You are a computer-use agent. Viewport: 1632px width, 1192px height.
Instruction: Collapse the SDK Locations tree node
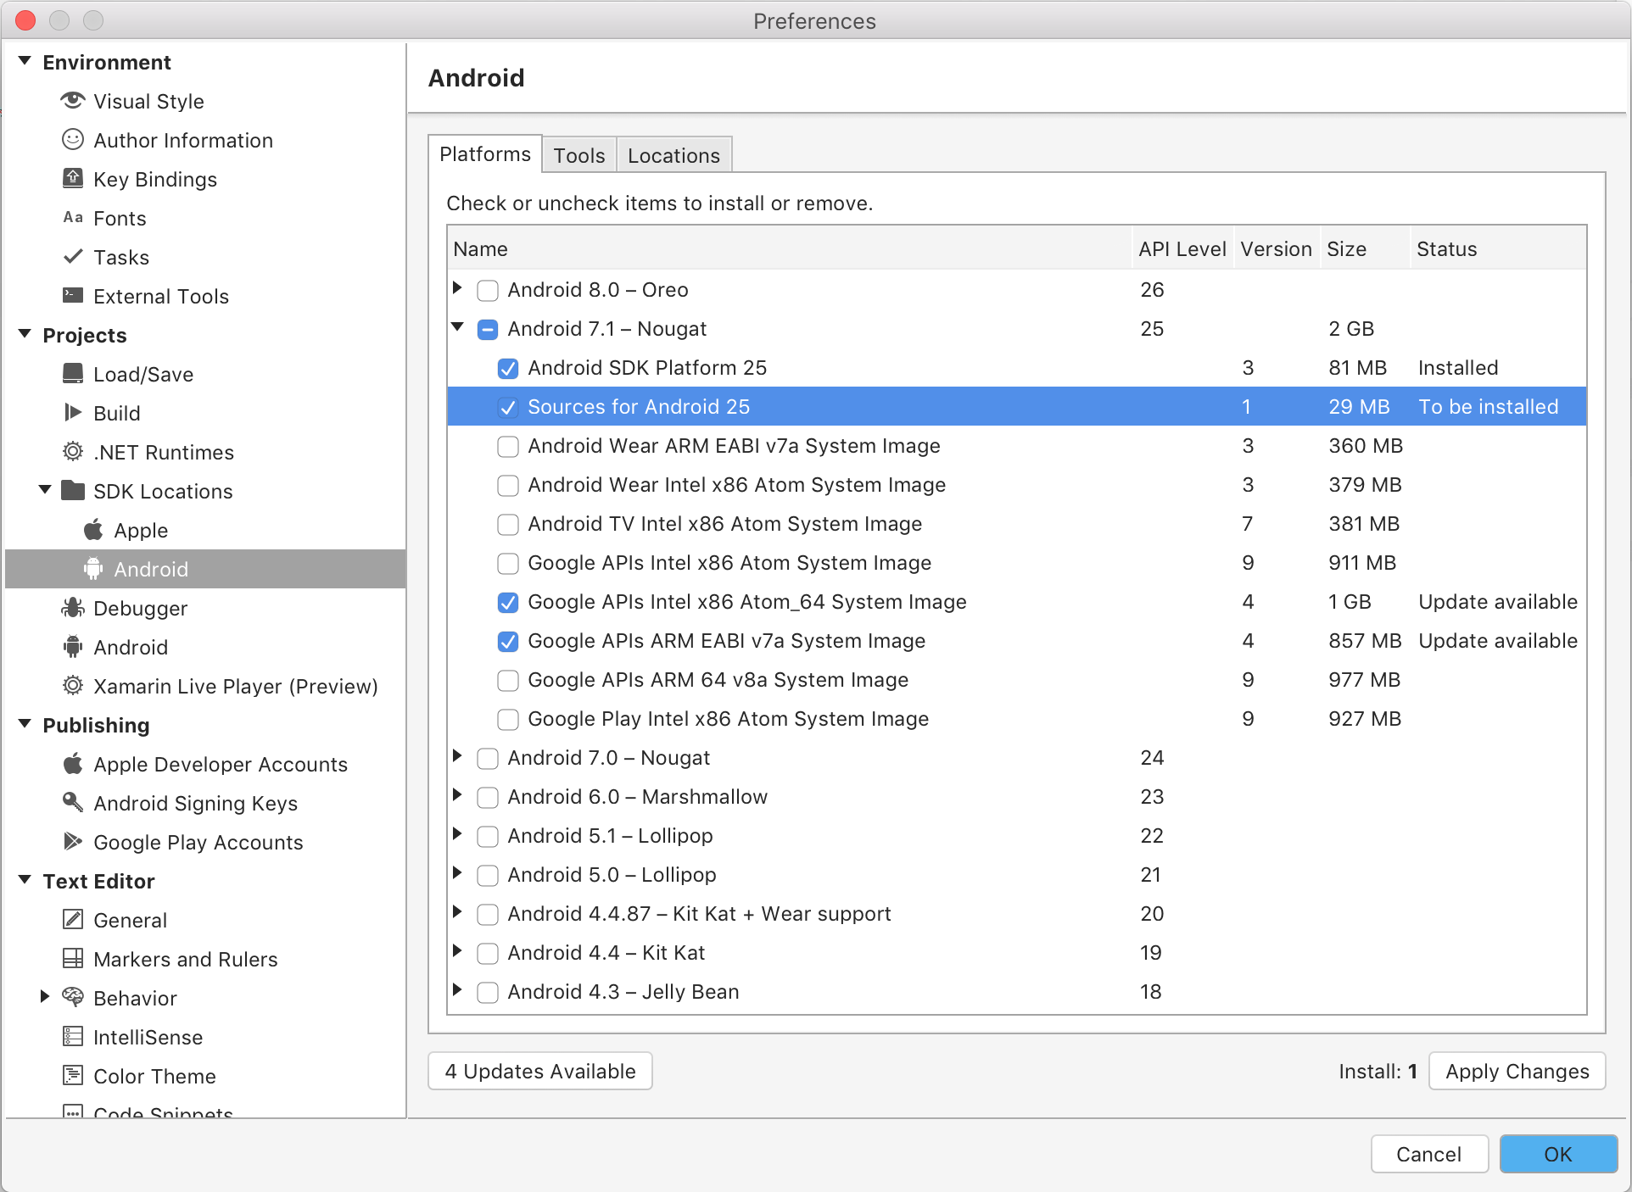click(x=45, y=489)
